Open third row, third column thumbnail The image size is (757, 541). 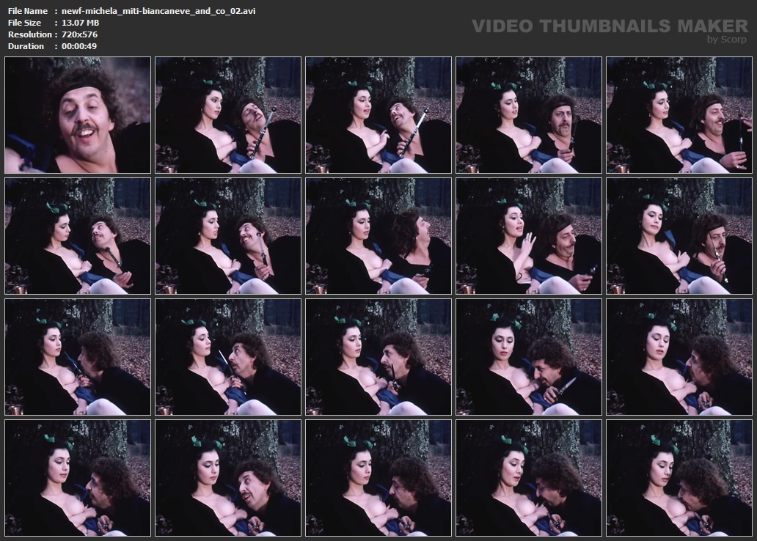click(x=378, y=357)
